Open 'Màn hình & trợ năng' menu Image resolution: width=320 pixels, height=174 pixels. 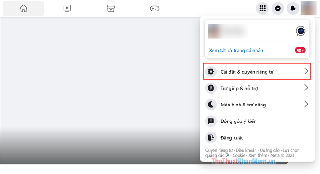pos(257,105)
